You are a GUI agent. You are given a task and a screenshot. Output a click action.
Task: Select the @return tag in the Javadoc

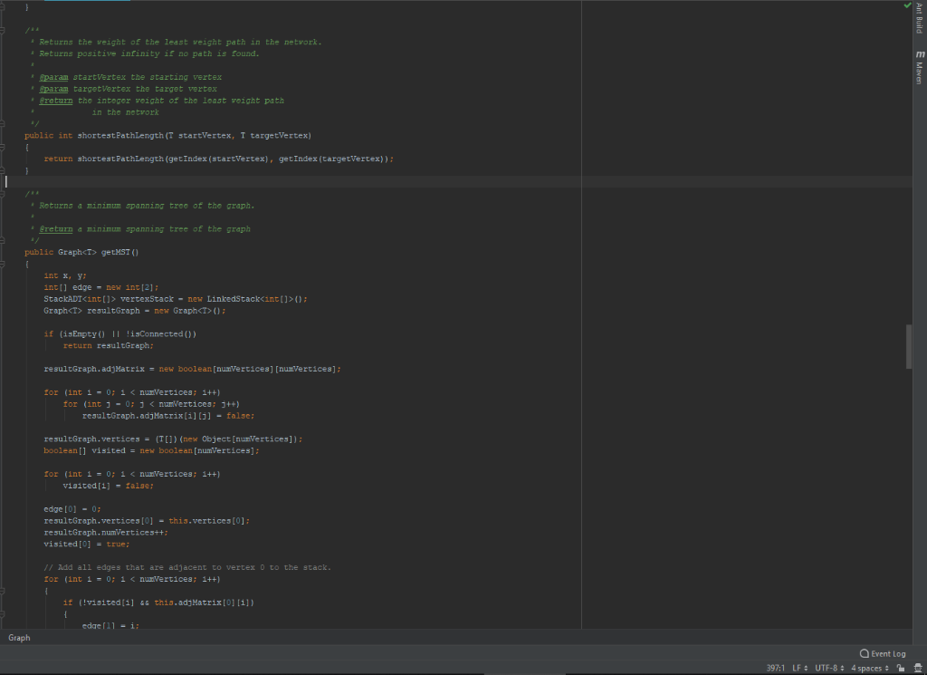click(54, 100)
